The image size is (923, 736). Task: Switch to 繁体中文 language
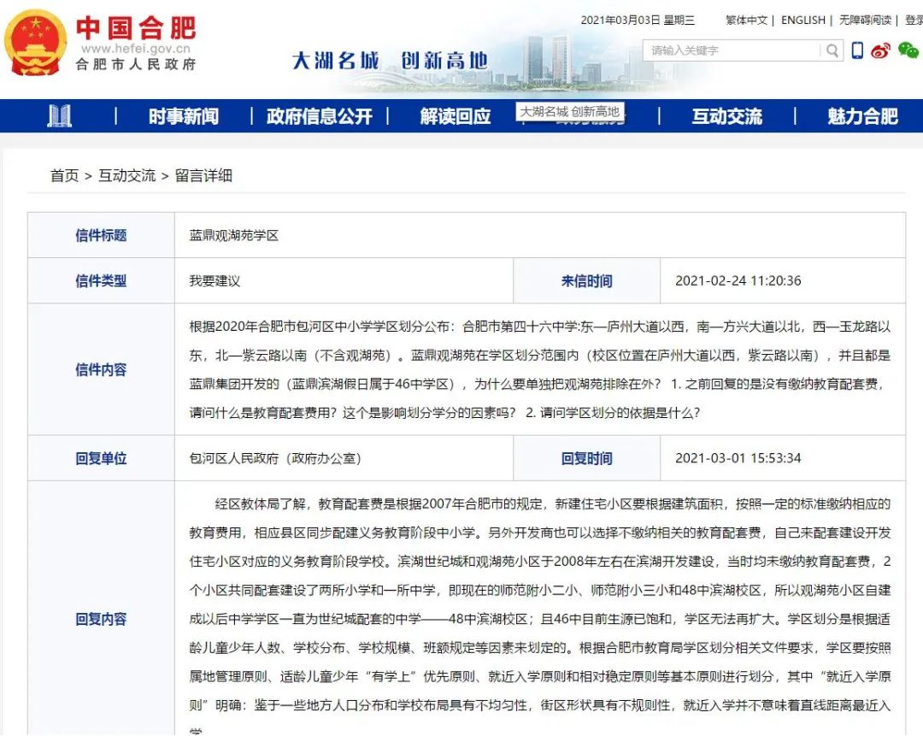tap(746, 21)
